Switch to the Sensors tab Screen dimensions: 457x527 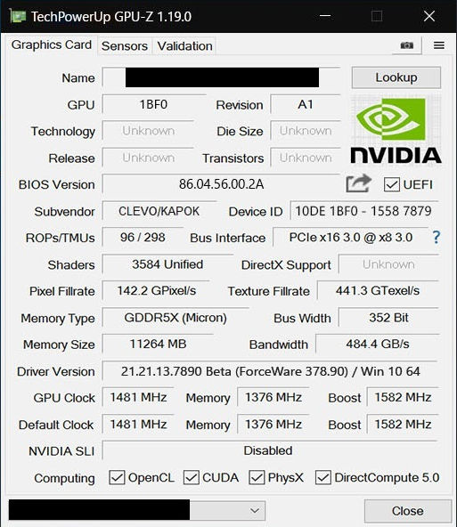click(x=125, y=46)
